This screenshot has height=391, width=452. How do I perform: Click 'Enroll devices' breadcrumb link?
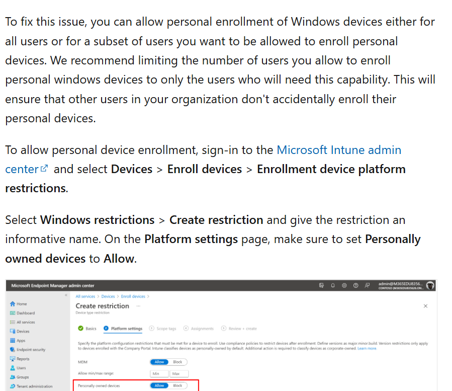point(133,296)
